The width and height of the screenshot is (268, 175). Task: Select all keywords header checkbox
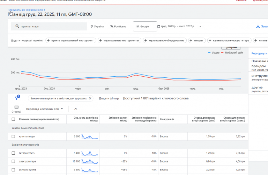pos(13,119)
